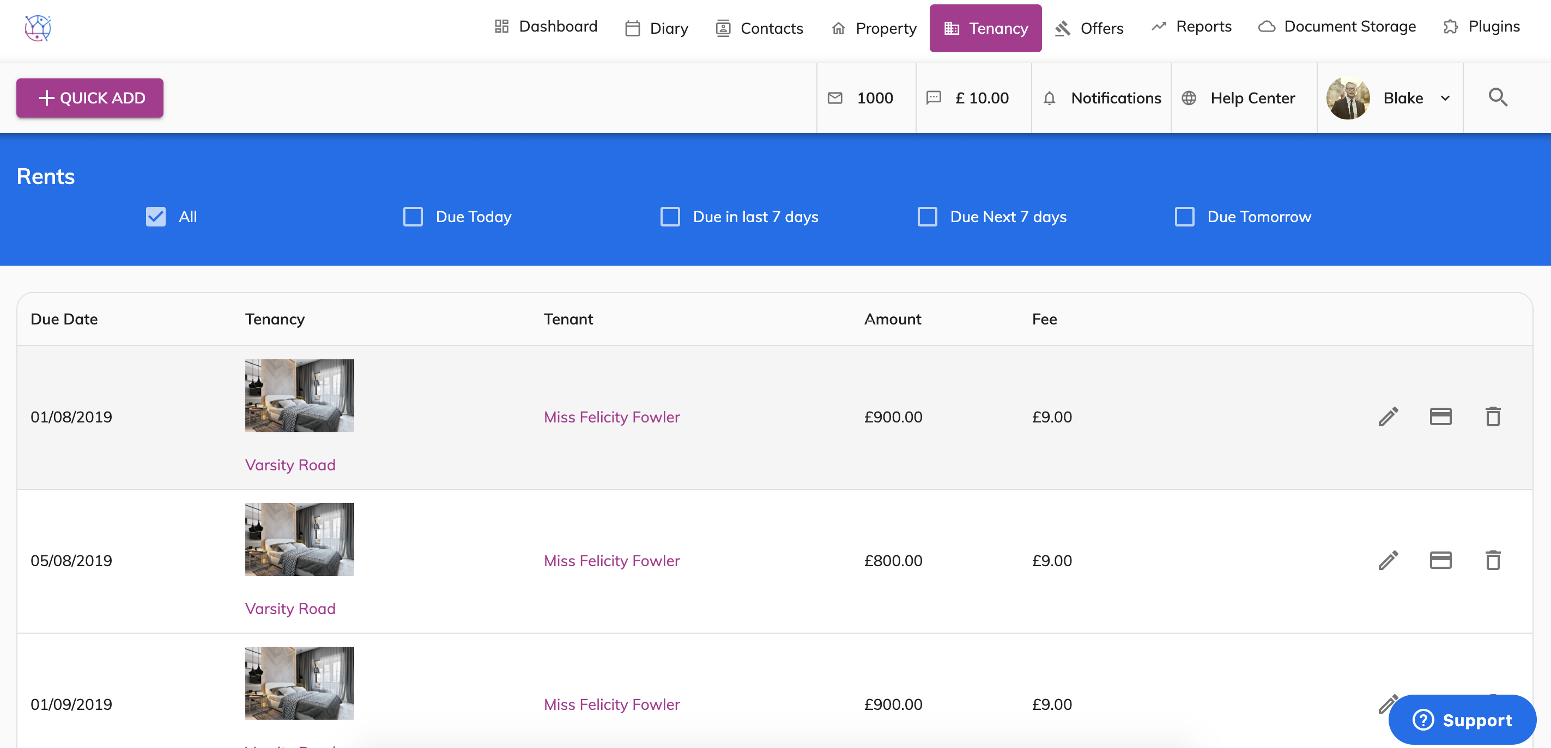Click the SMS credit balance icon
Screen dimensions: 1551x748
tap(933, 98)
